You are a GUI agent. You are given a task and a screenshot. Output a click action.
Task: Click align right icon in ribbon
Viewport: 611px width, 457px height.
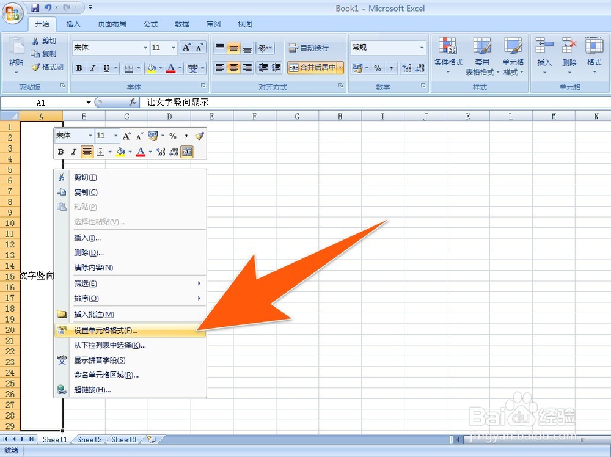[x=247, y=68]
